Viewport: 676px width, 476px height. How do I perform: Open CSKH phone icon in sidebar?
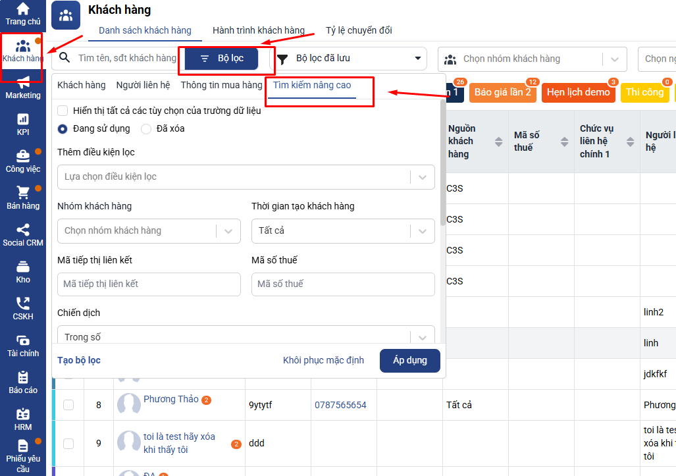tap(23, 308)
